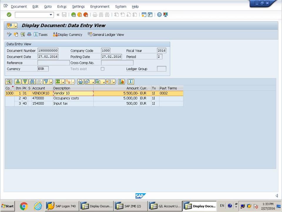Click the Details magnifier icon in grid toolbar
Screen dimensions: 282x212
[x=9, y=82]
